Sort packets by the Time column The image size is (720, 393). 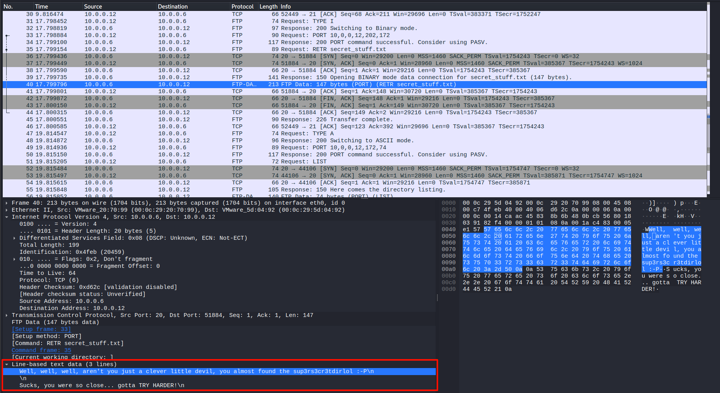click(x=58, y=7)
